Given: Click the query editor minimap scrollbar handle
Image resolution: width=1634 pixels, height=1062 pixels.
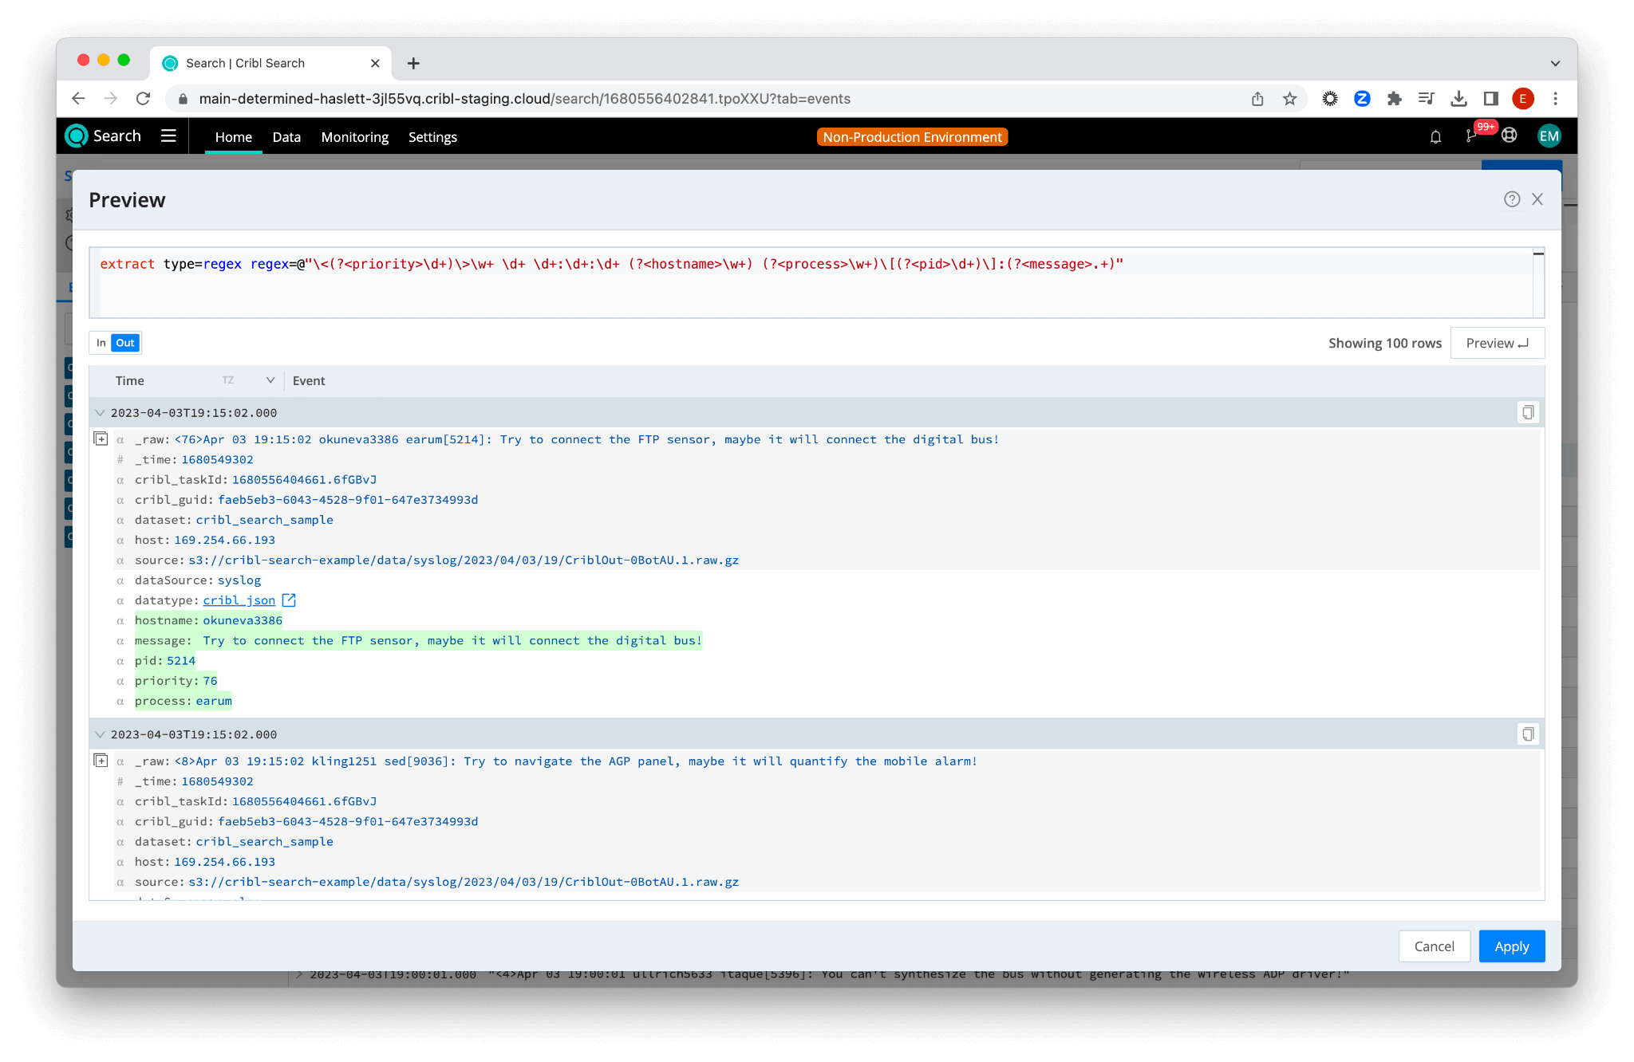Looking at the screenshot, I should click(x=1538, y=254).
